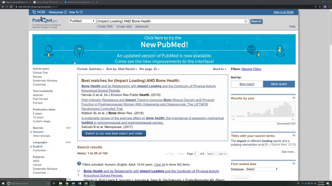332x186 pixels.
Task: Click the Results by year bar chart
Action: 263,110
